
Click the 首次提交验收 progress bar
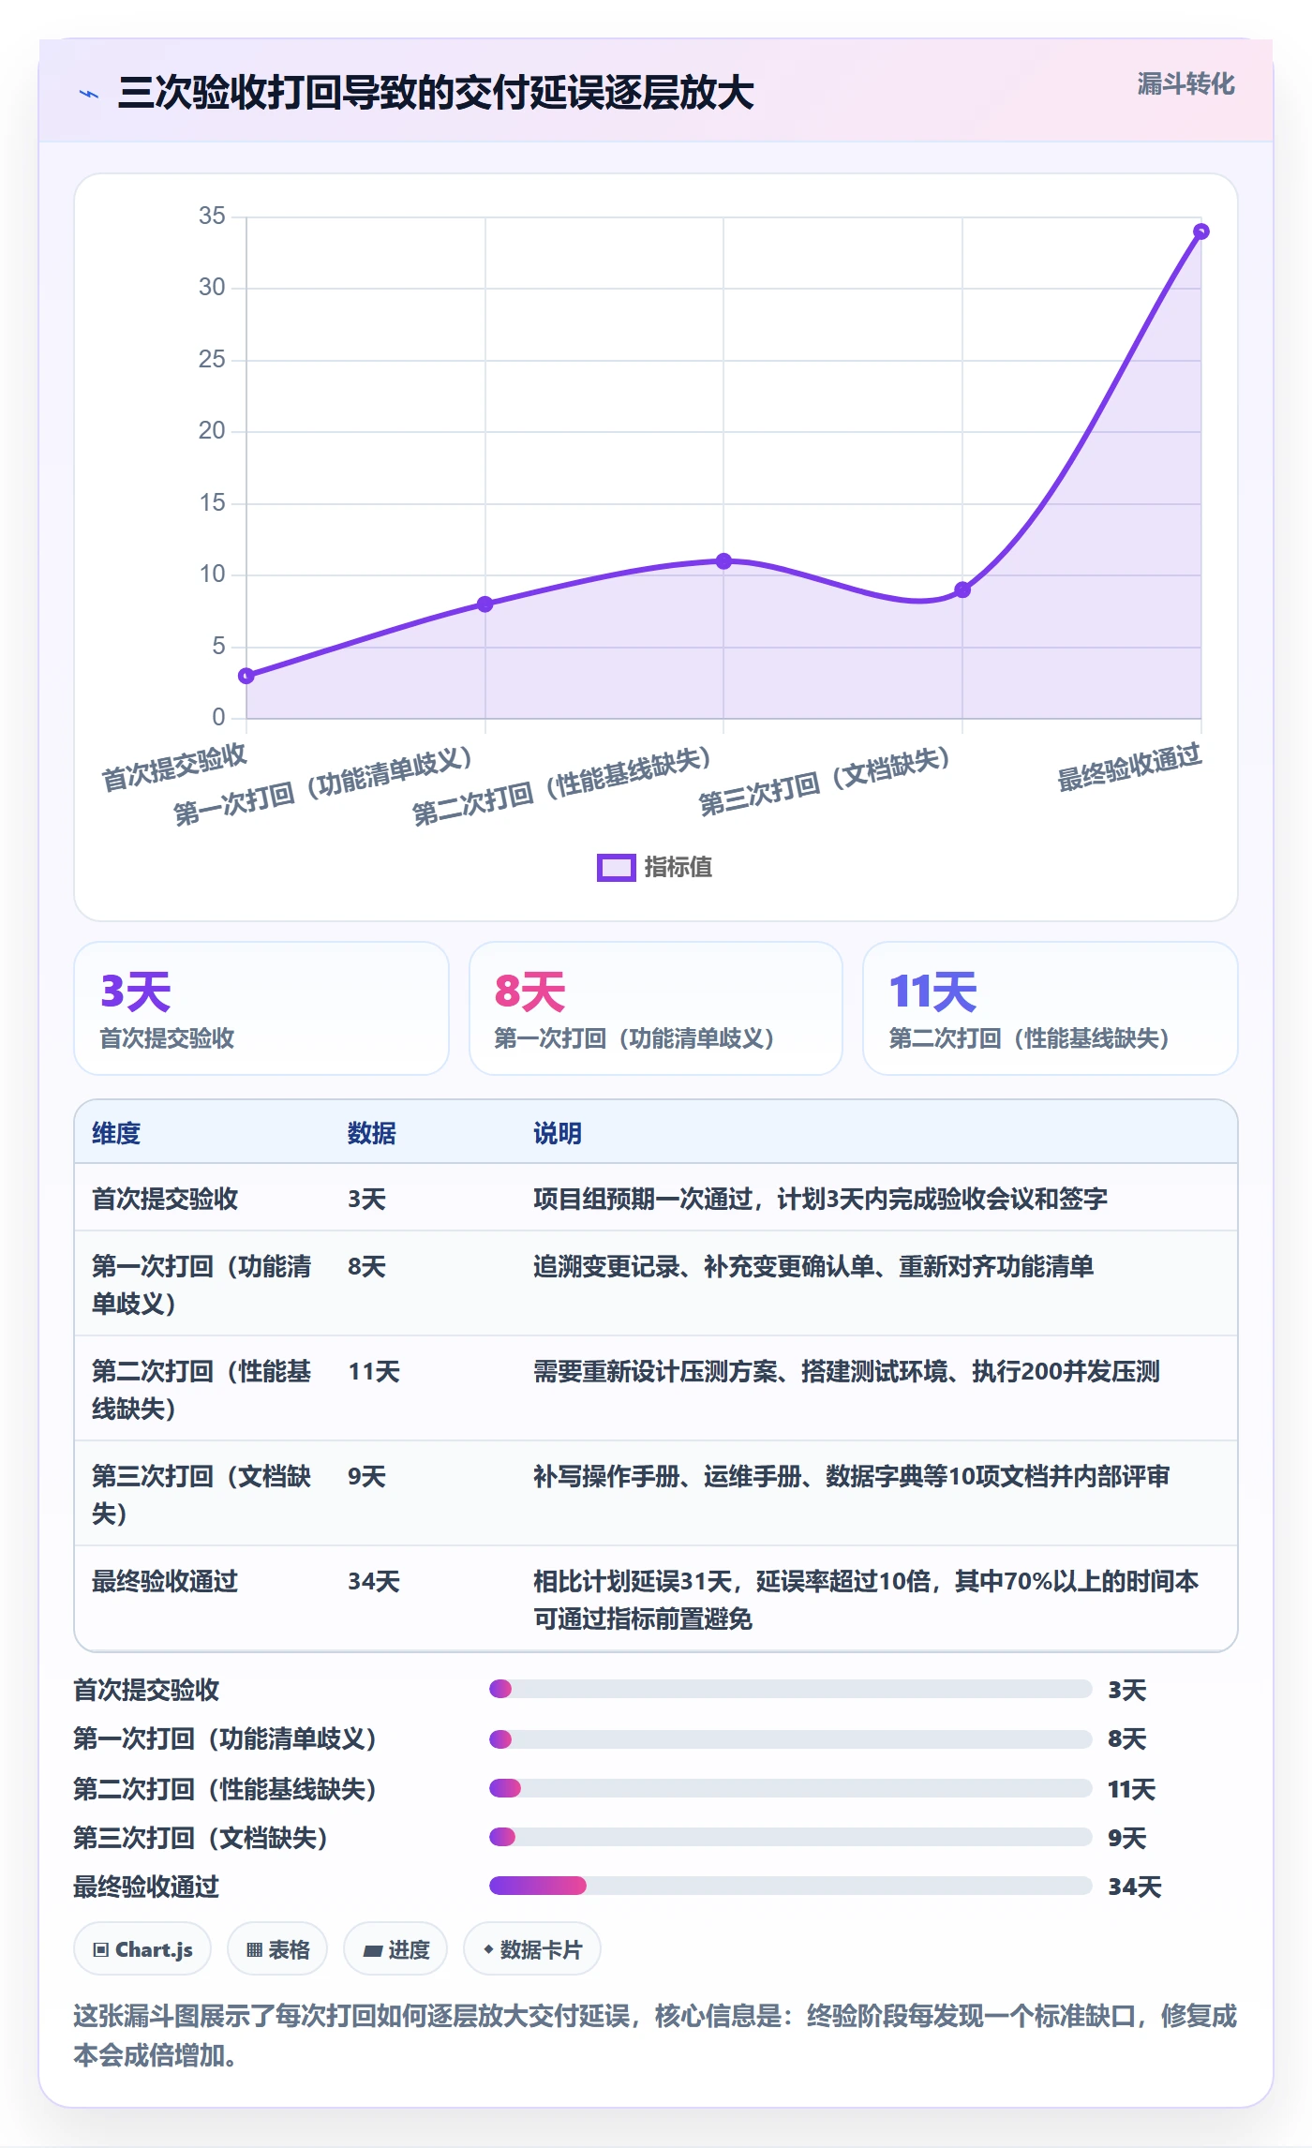pos(790,1689)
